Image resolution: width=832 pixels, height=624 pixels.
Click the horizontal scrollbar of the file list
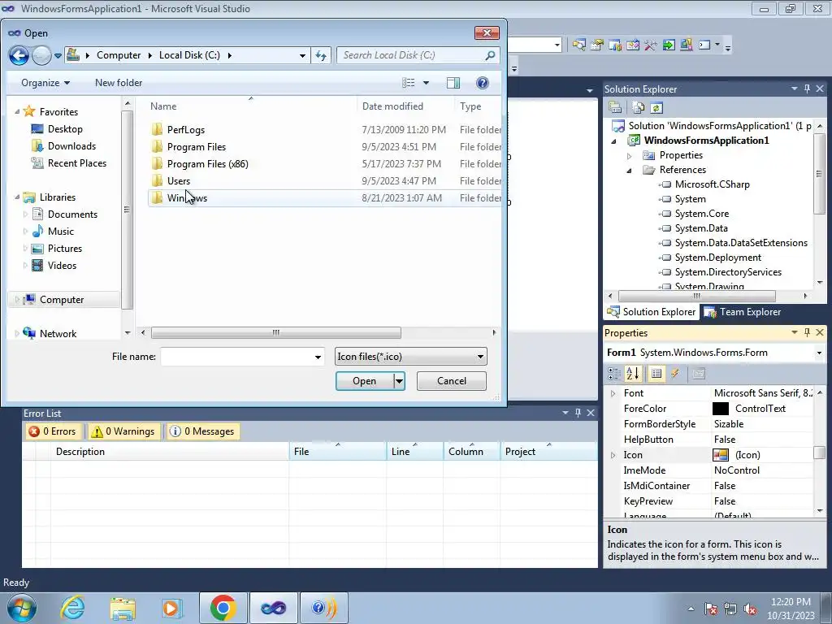click(x=276, y=332)
